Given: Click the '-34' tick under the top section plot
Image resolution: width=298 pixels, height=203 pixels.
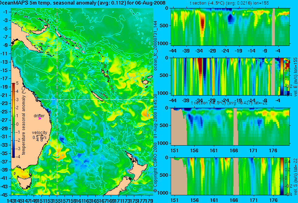Looking at the screenshot, I should (199, 51).
